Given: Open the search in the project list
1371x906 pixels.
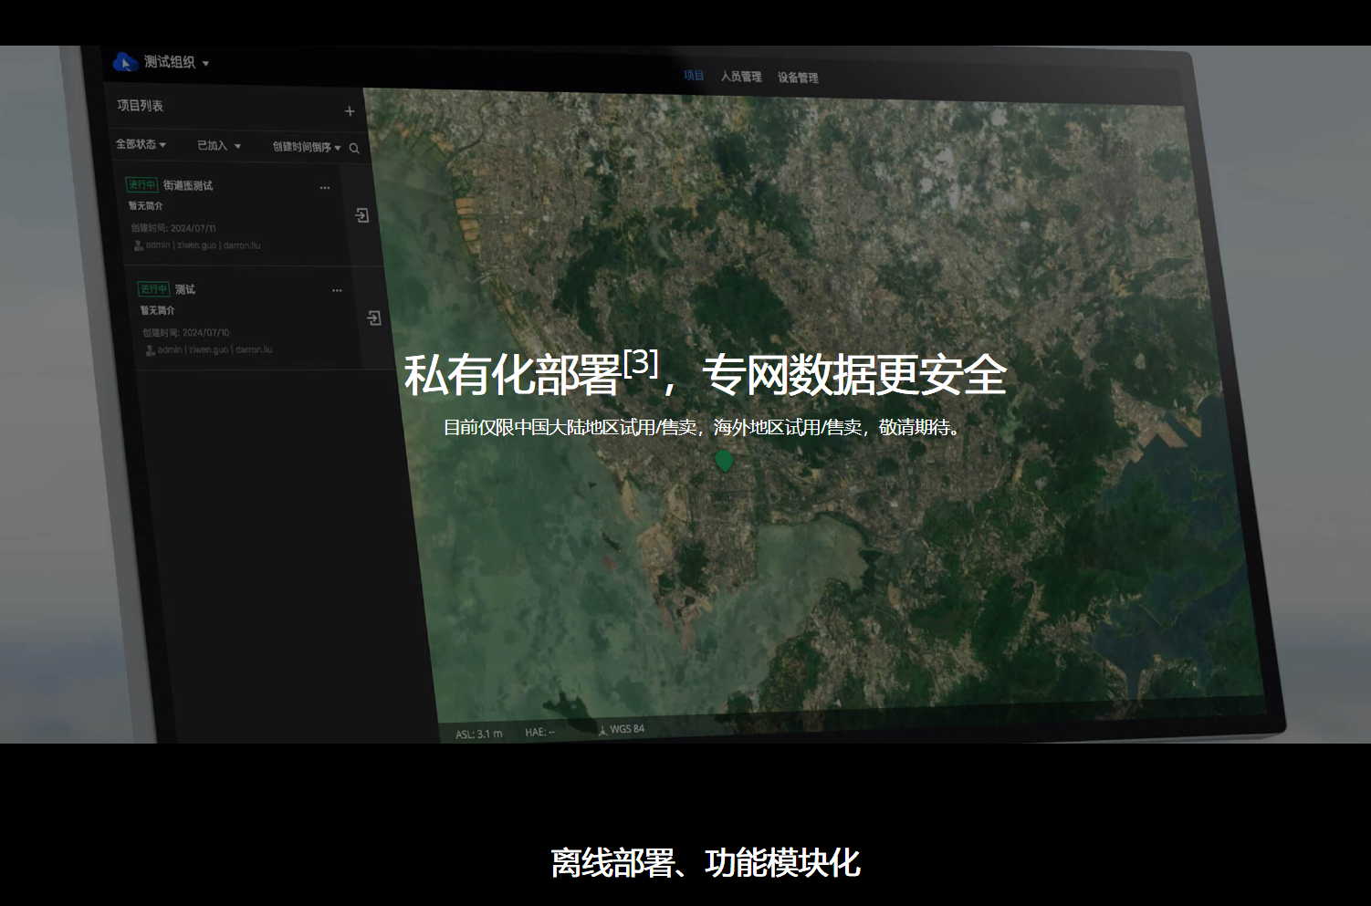Looking at the screenshot, I should click(x=354, y=148).
